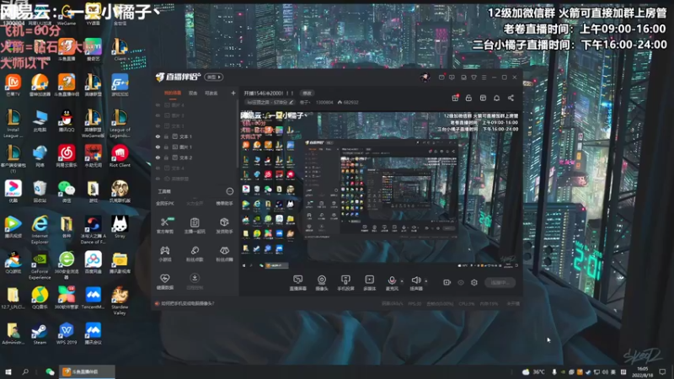This screenshot has width=674, height=379.
Task: Click 修改 button beside stream title
Action: (x=307, y=93)
